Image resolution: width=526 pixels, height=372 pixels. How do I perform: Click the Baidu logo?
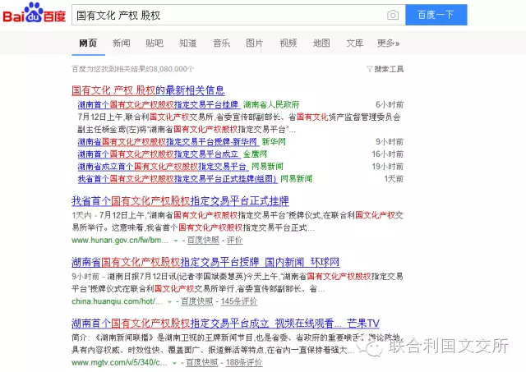pyautogui.click(x=35, y=13)
